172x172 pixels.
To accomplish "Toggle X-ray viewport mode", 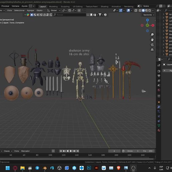I will click(136, 10).
